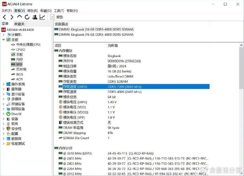The width and height of the screenshot is (244, 176).
Task: Open the 帮助(H) menu
Action: coord(72,10)
